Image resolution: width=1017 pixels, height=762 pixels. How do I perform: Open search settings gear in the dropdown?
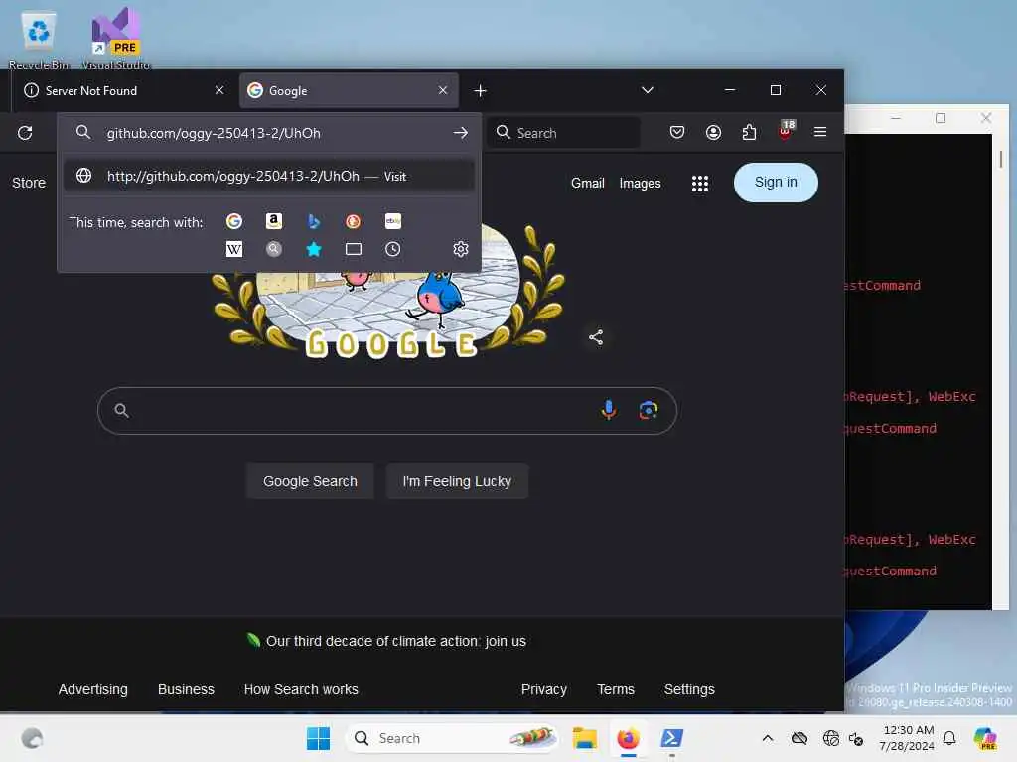461,249
